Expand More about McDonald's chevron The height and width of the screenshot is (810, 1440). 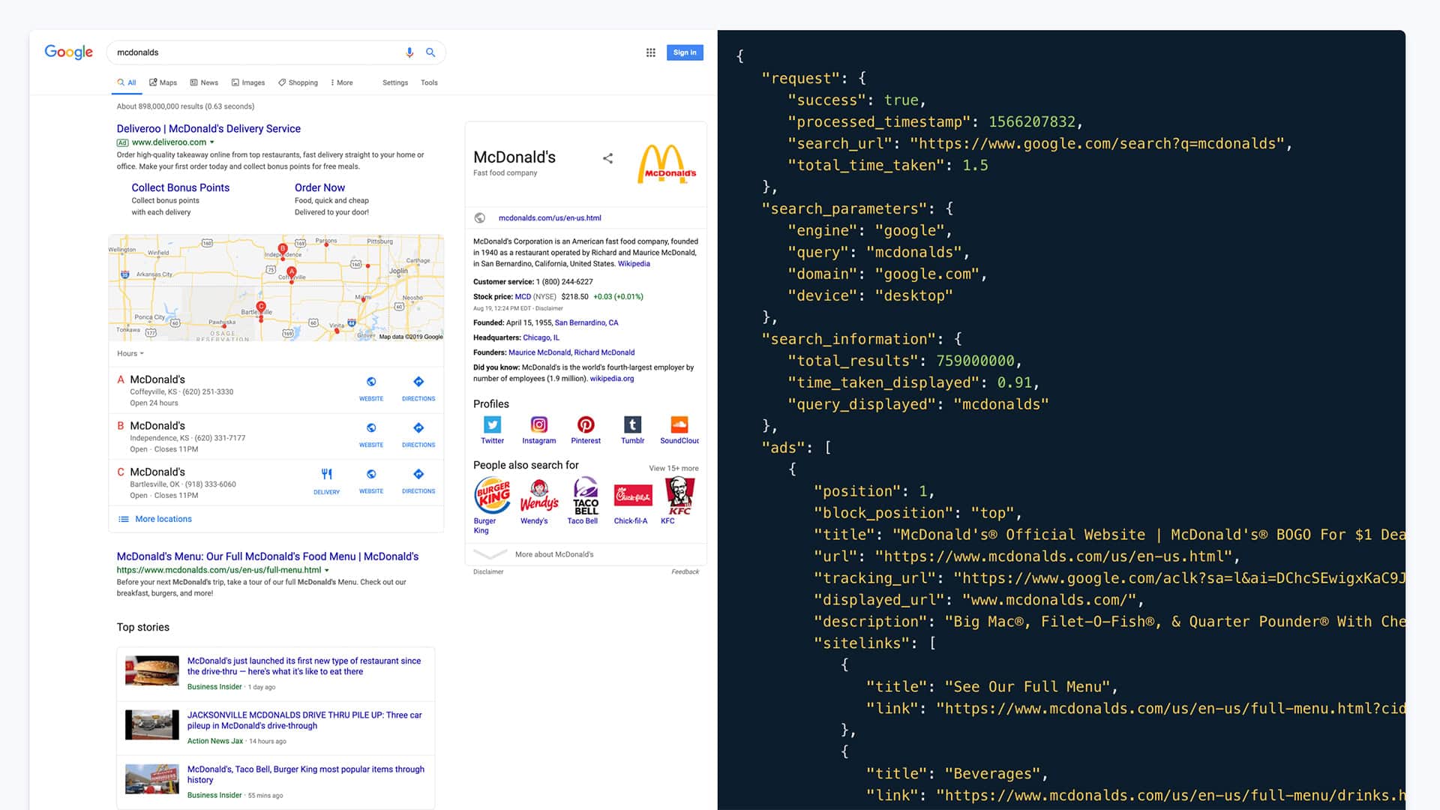pos(490,554)
